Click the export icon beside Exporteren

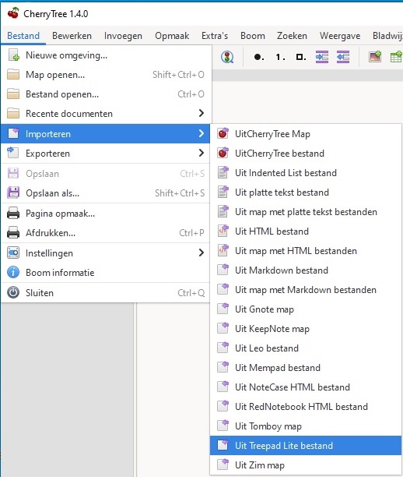click(x=13, y=153)
